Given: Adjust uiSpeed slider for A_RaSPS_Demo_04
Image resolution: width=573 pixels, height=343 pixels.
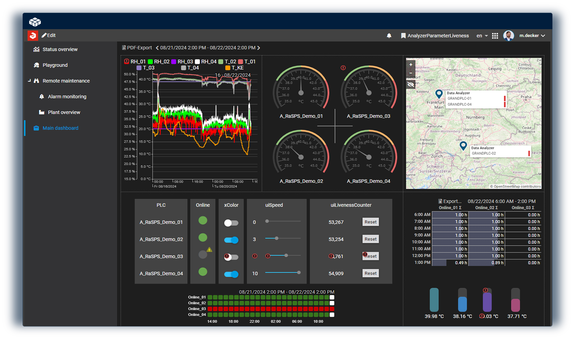Looking at the screenshot, I should pos(299,273).
